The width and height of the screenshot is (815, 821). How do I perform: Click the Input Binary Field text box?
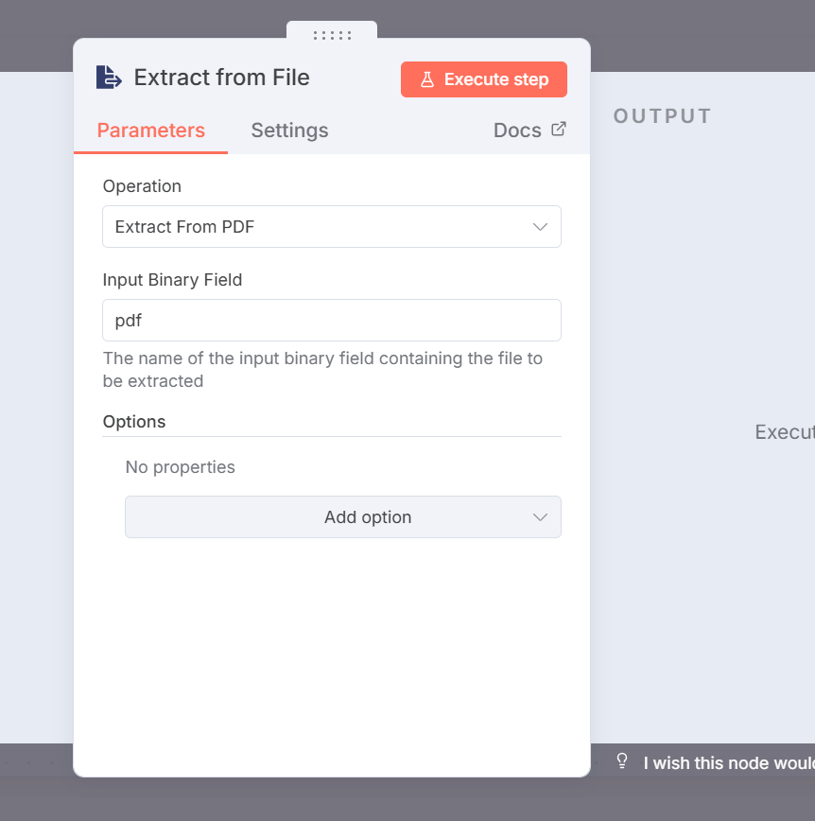(x=331, y=321)
